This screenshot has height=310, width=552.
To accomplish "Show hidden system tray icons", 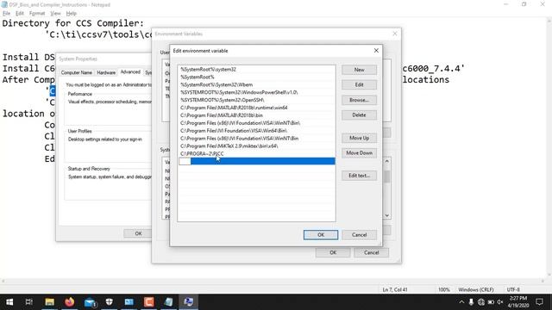I will click(461, 302).
